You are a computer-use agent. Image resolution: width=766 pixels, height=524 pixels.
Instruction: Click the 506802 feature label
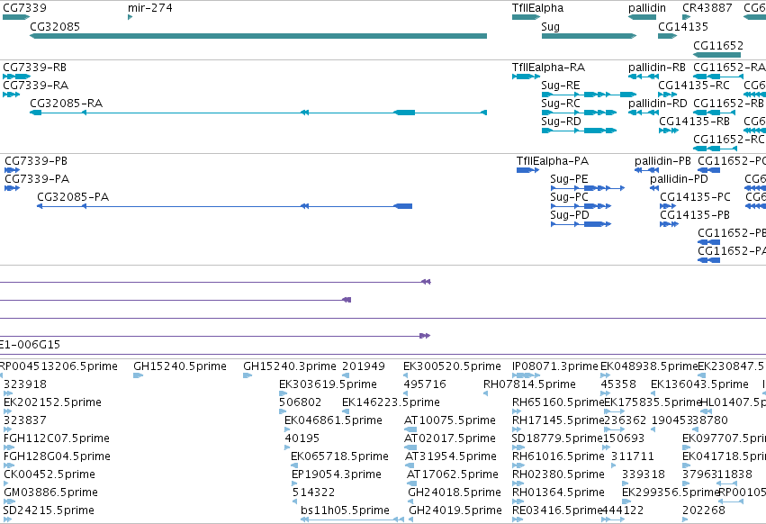pyautogui.click(x=300, y=402)
